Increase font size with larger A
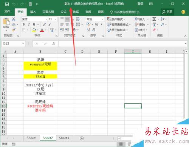 coord(44,24)
